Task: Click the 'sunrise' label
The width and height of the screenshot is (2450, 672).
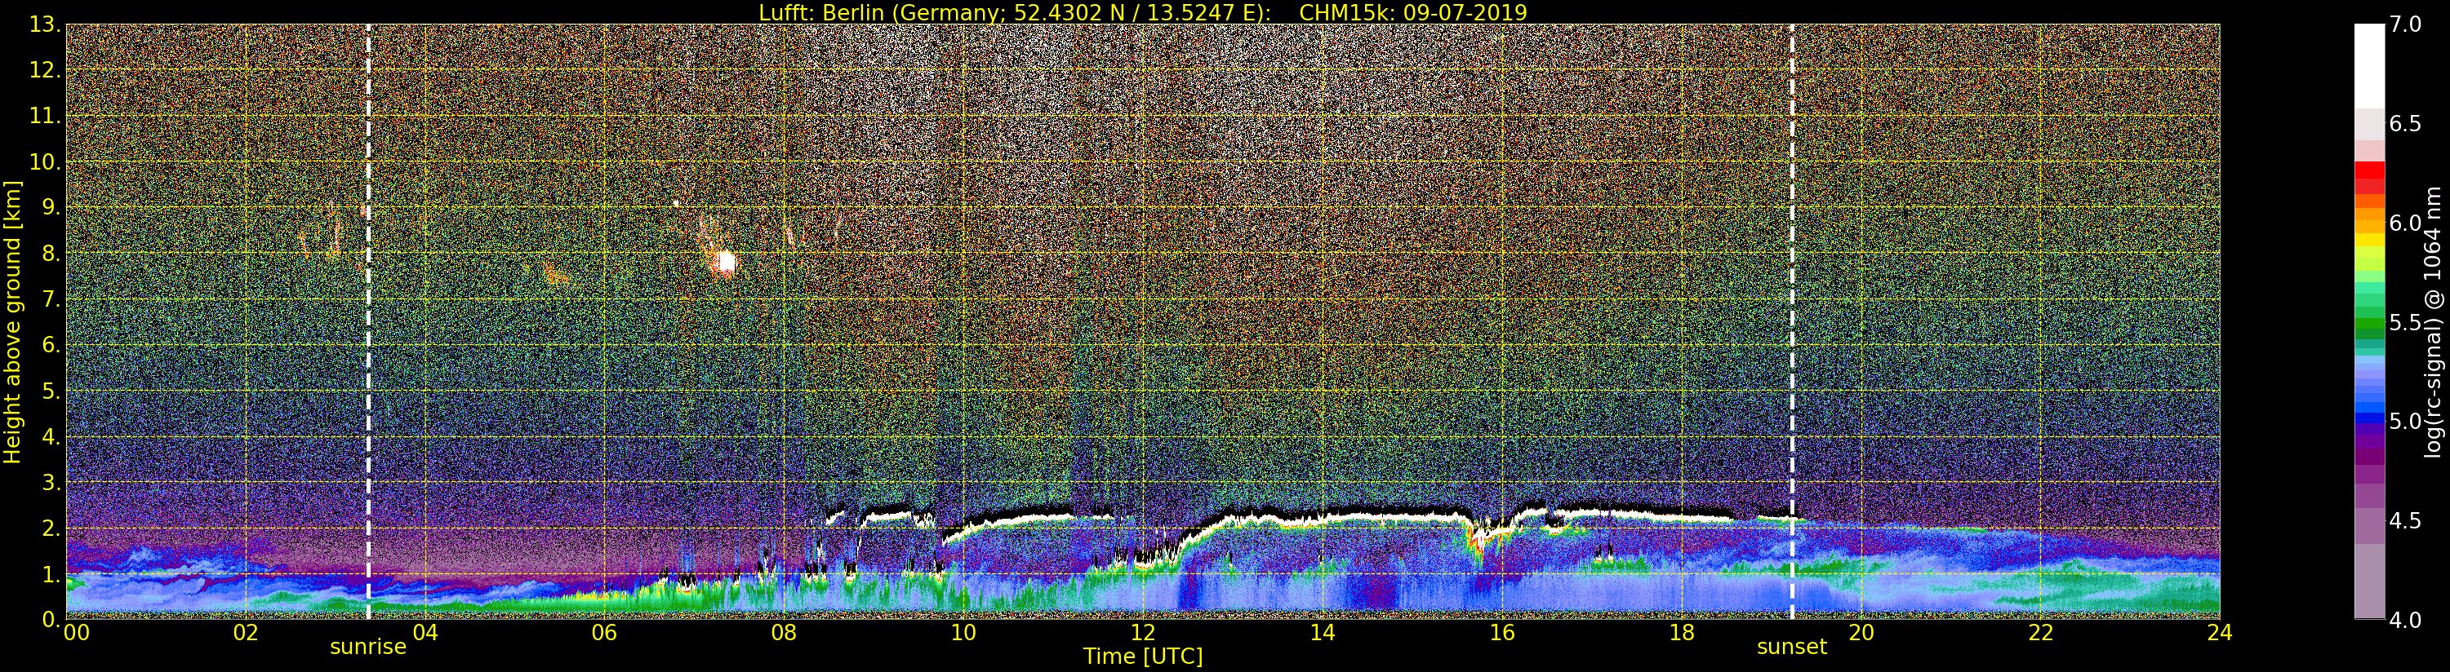Action: [368, 648]
